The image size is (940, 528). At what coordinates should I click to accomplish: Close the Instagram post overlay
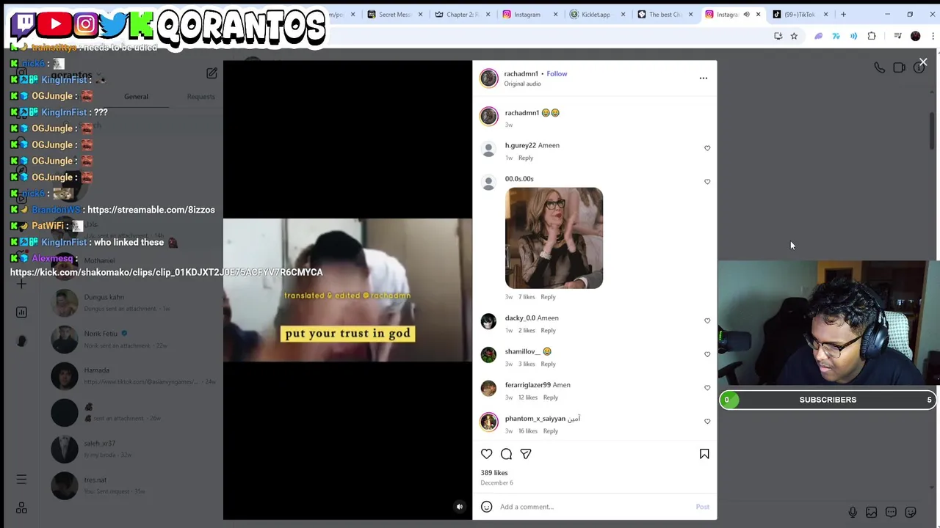(x=923, y=63)
